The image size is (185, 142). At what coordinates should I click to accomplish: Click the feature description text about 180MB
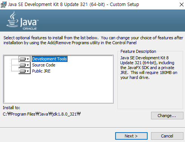point(149,68)
